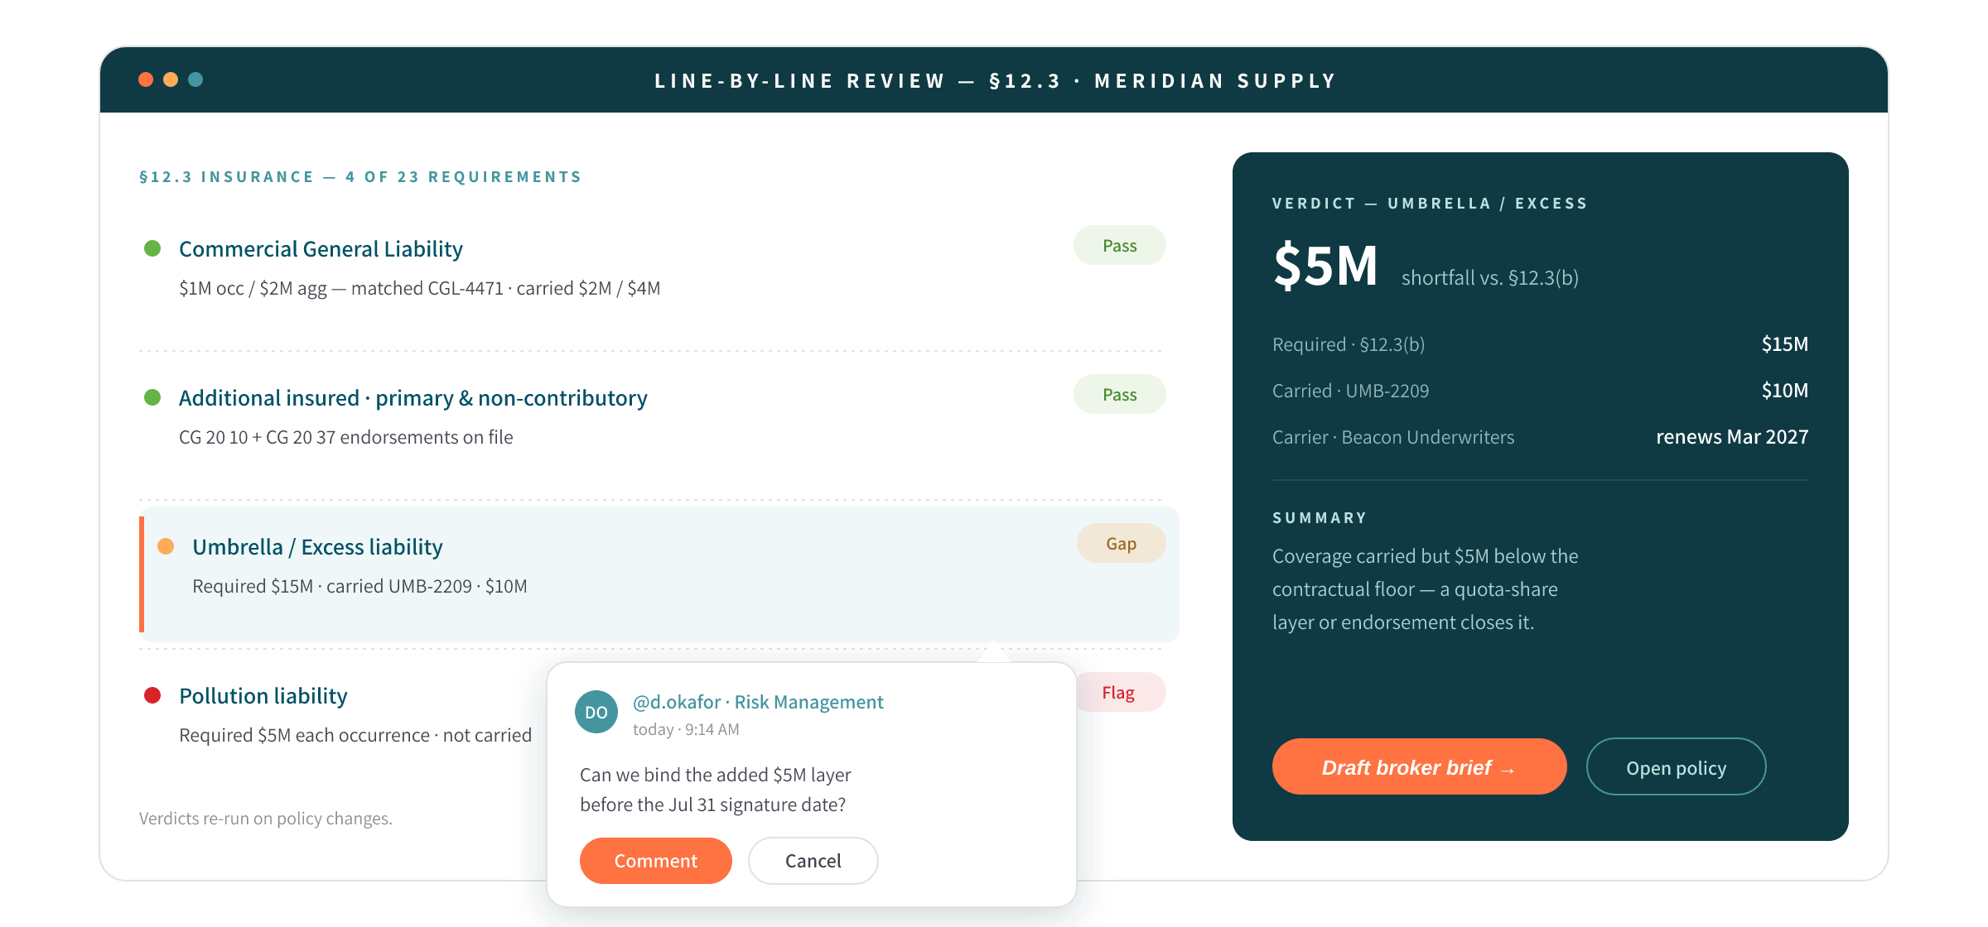The width and height of the screenshot is (1988, 927).
Task: Submit the note with the Comment button
Action: click(655, 861)
